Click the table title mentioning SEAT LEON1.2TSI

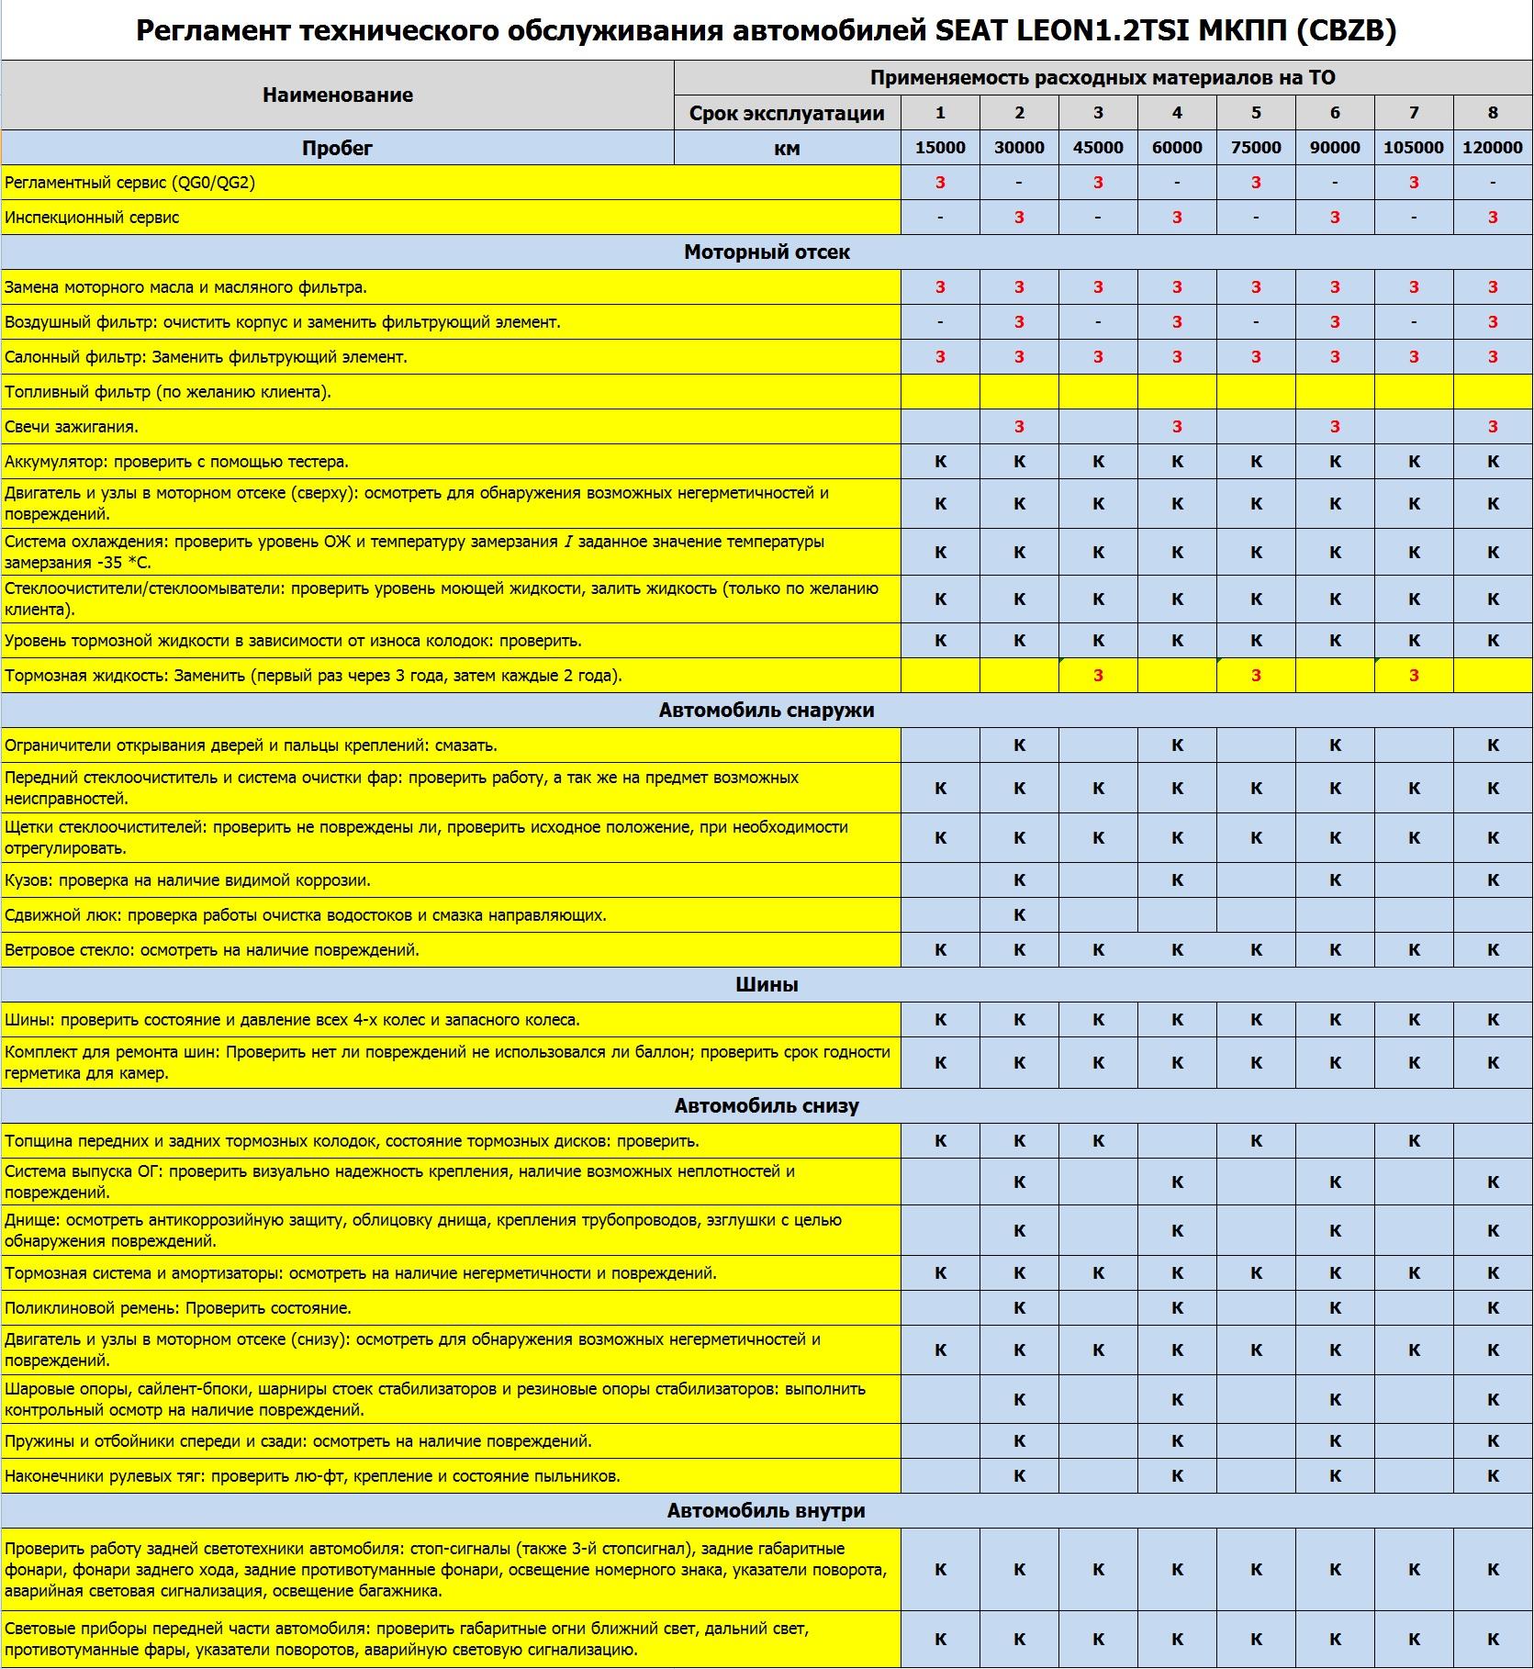point(767,30)
